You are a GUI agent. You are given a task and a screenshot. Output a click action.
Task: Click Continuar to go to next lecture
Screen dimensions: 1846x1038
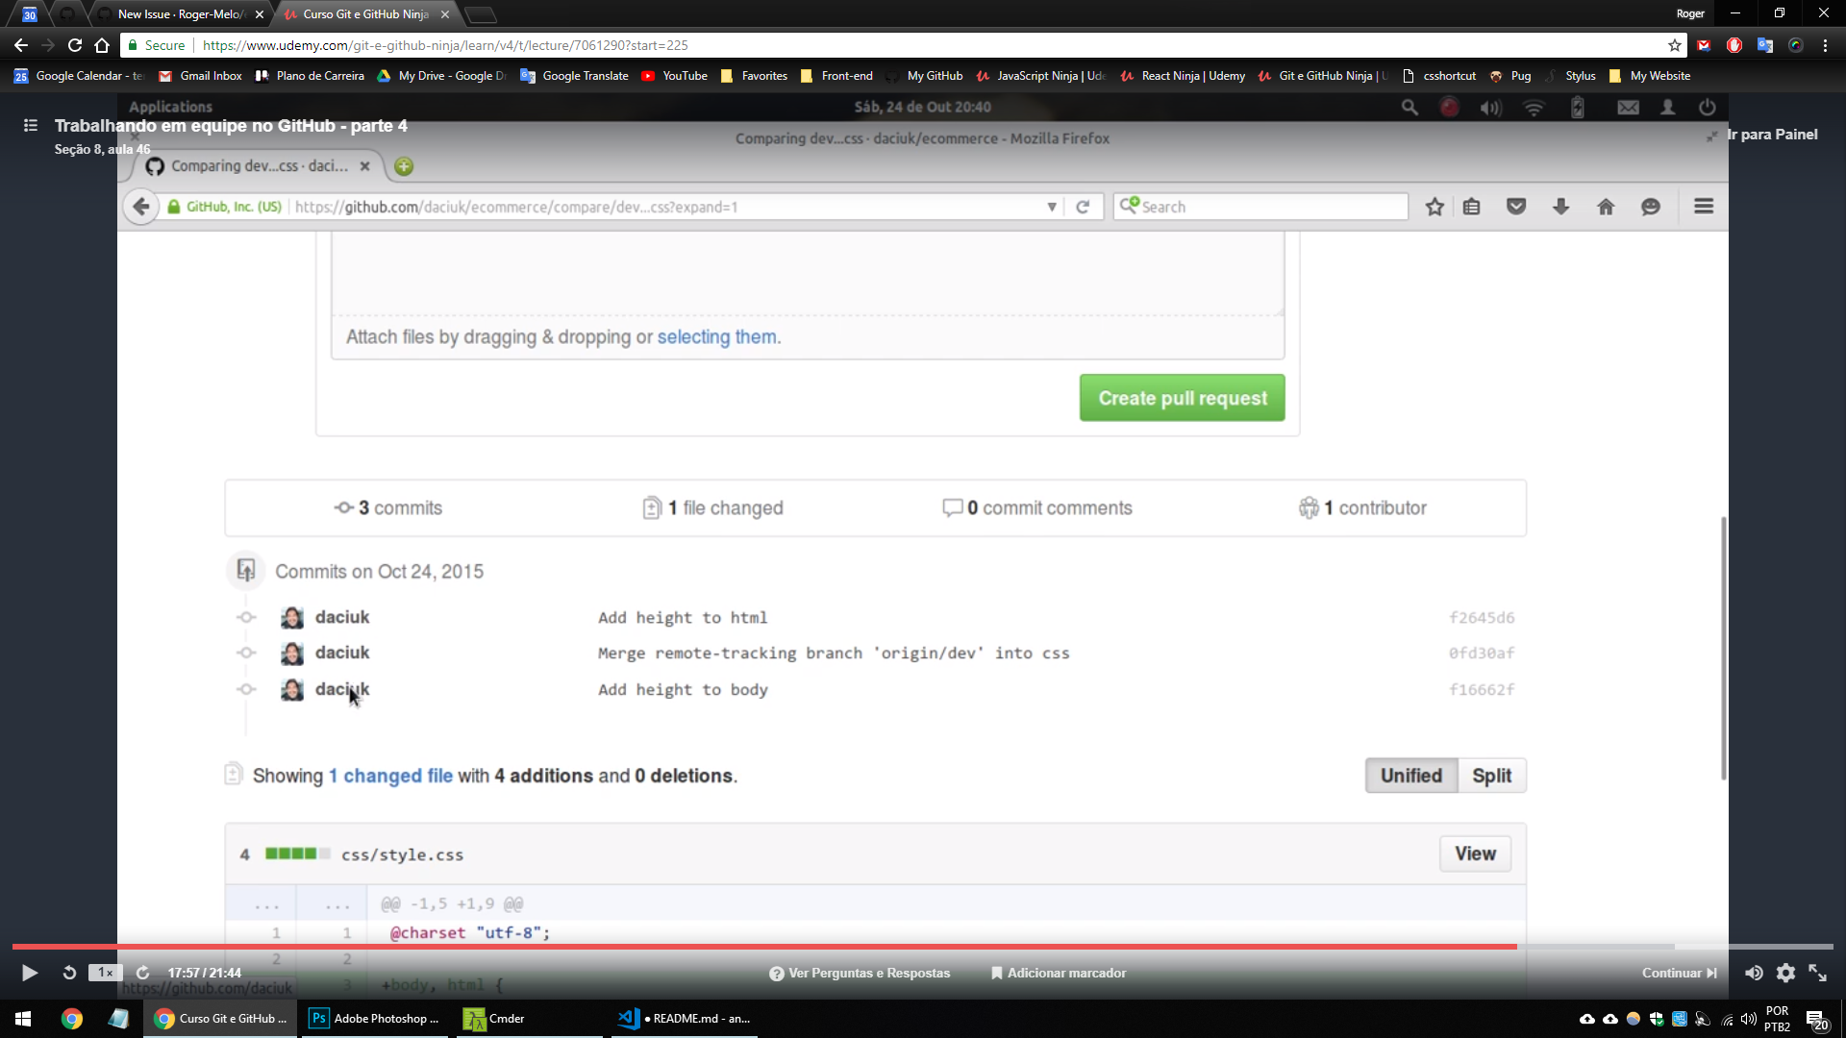tap(1680, 973)
